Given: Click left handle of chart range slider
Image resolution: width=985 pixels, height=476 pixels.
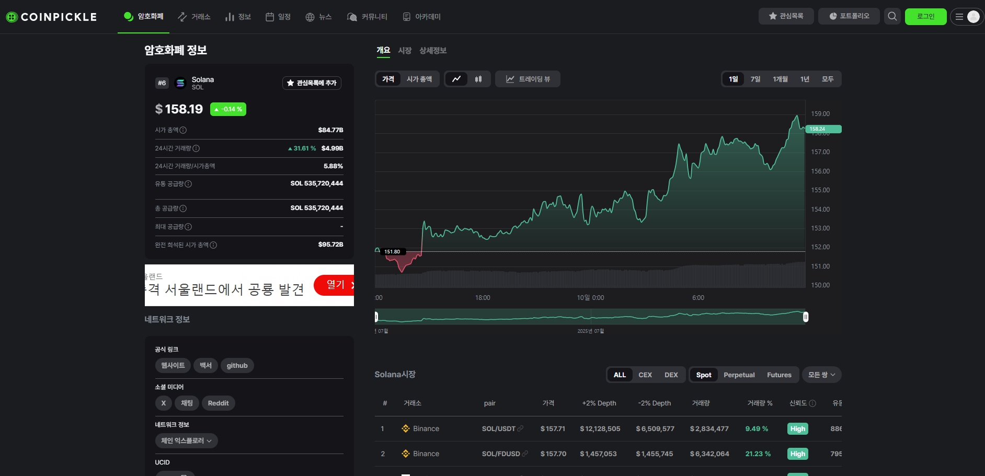Looking at the screenshot, I should tap(376, 317).
